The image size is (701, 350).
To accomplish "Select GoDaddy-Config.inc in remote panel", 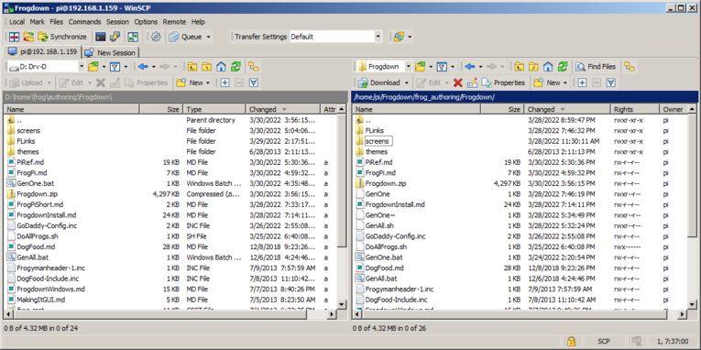I will coord(395,236).
